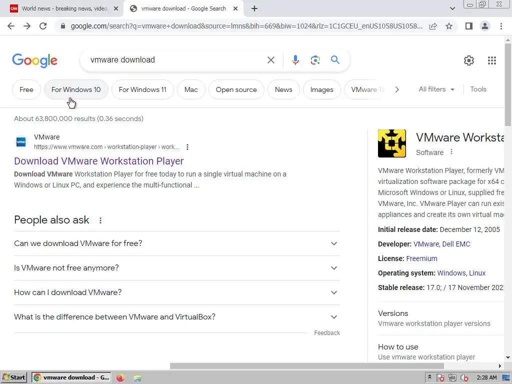Open Download VMware Workstation Player link
The height and width of the screenshot is (384, 512).
[99, 161]
